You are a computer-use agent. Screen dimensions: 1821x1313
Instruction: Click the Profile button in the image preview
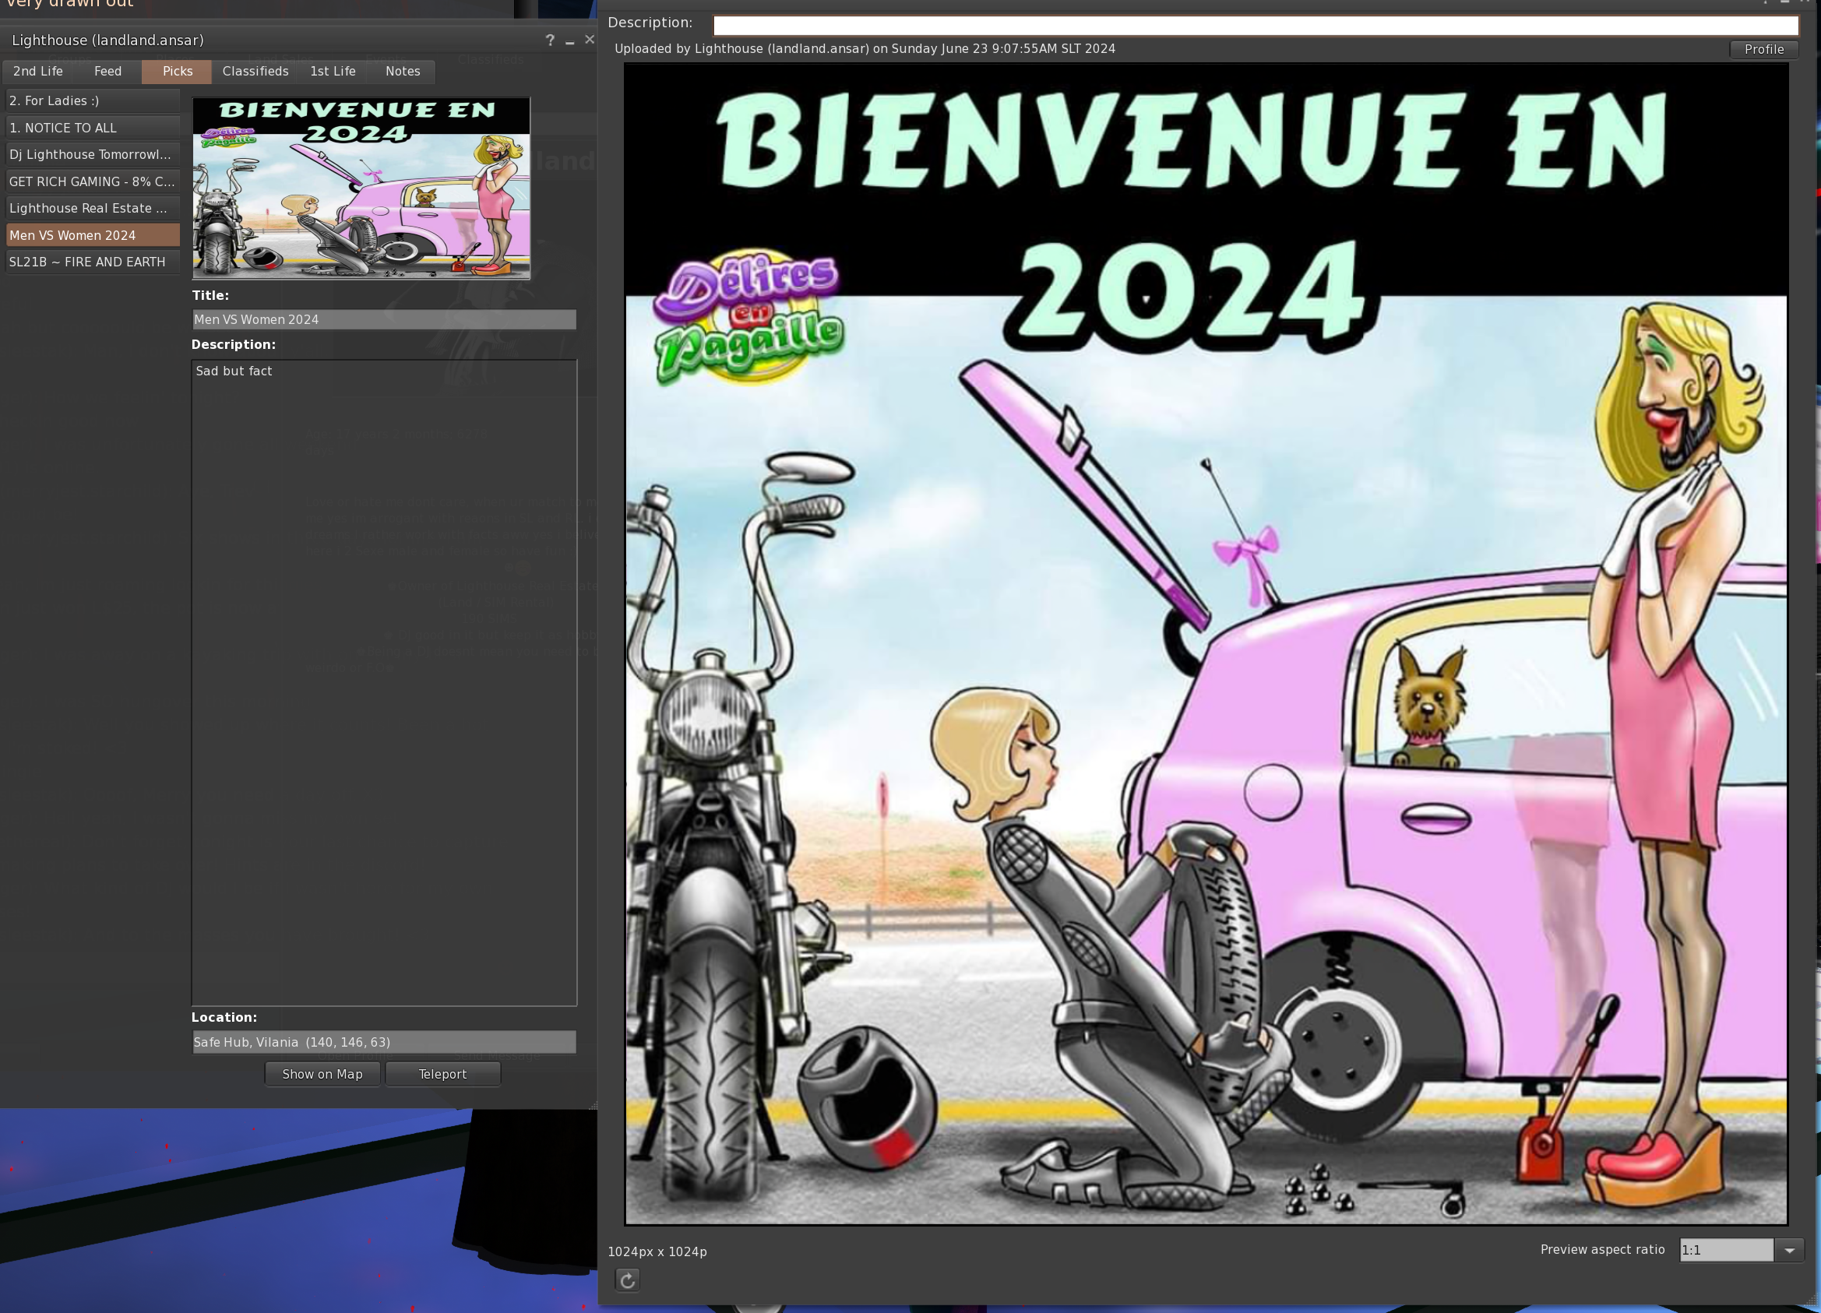coord(1764,49)
